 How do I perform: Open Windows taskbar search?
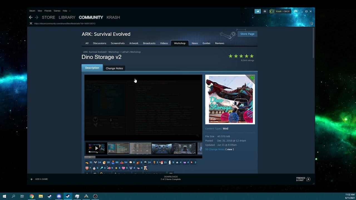pos(13,196)
